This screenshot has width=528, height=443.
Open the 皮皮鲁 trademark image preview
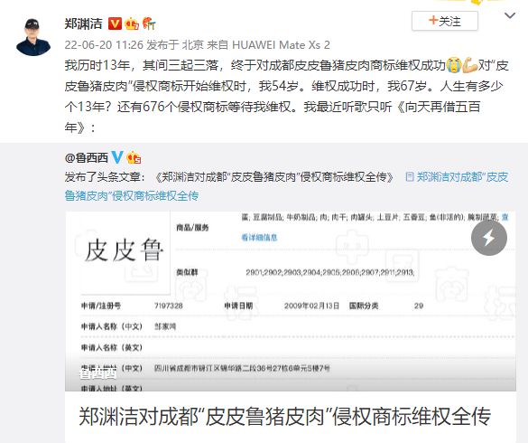(x=291, y=301)
